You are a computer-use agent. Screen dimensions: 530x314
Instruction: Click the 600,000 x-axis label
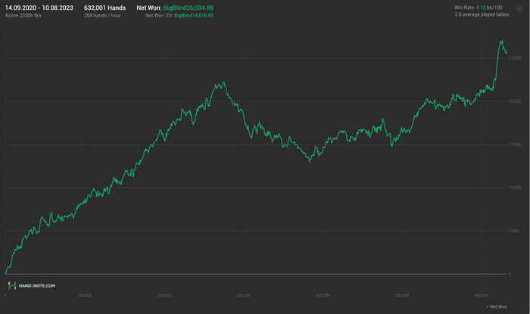[x=482, y=295]
